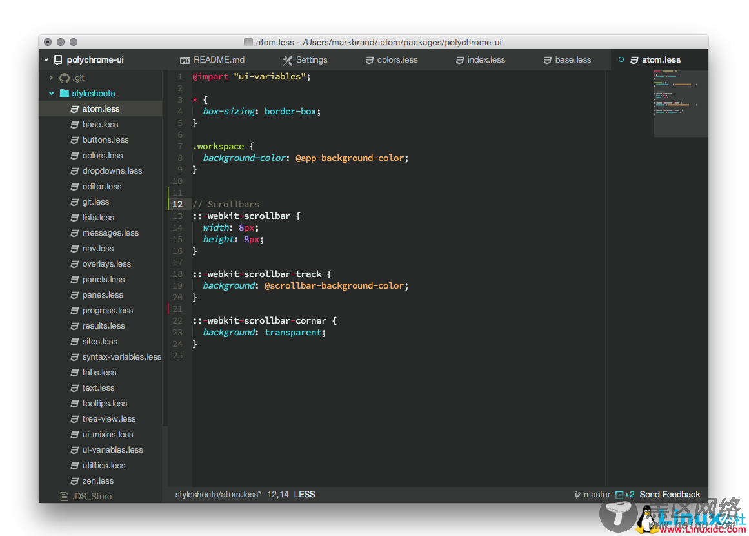Click the file icon beside buttons.less
This screenshot has height=536, width=749.
point(75,140)
